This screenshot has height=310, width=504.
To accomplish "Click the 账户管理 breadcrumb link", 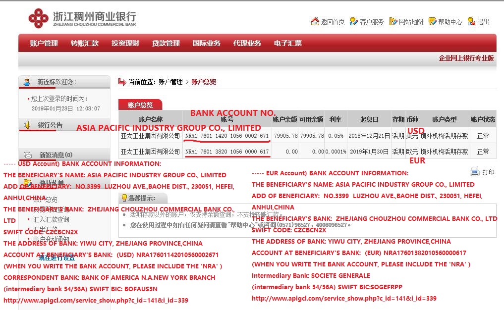I will [170, 82].
